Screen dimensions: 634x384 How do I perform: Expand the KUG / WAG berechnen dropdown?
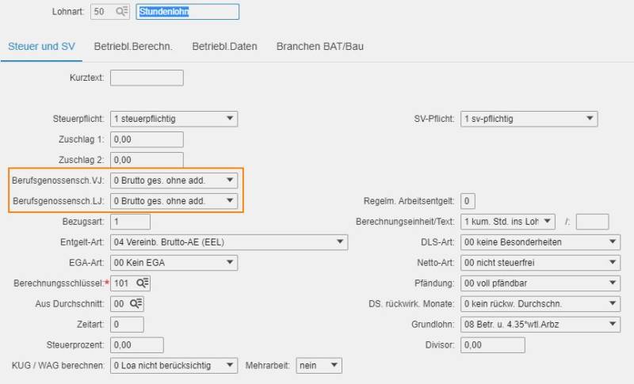tap(174, 366)
